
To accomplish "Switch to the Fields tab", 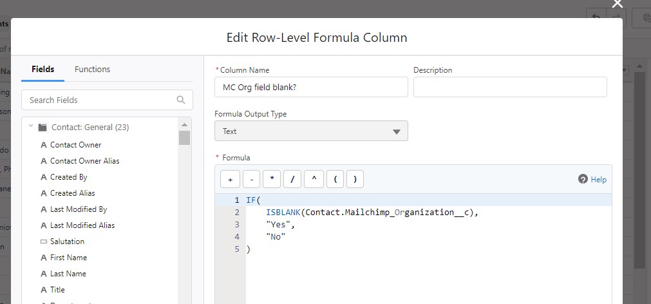I will point(42,70).
